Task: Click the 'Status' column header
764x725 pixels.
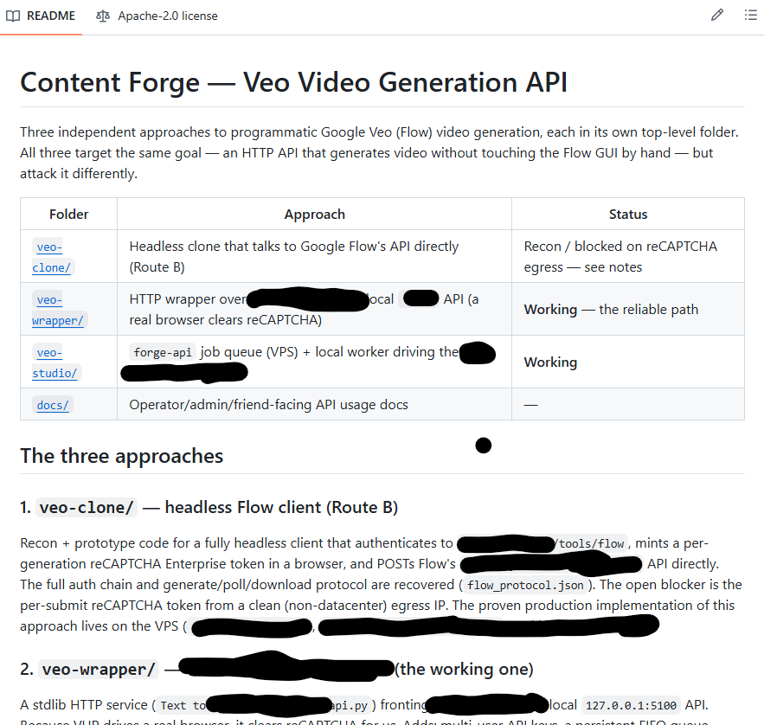Action: tap(628, 215)
